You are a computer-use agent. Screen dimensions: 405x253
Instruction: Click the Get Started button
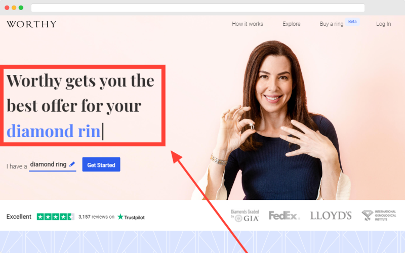tap(101, 164)
